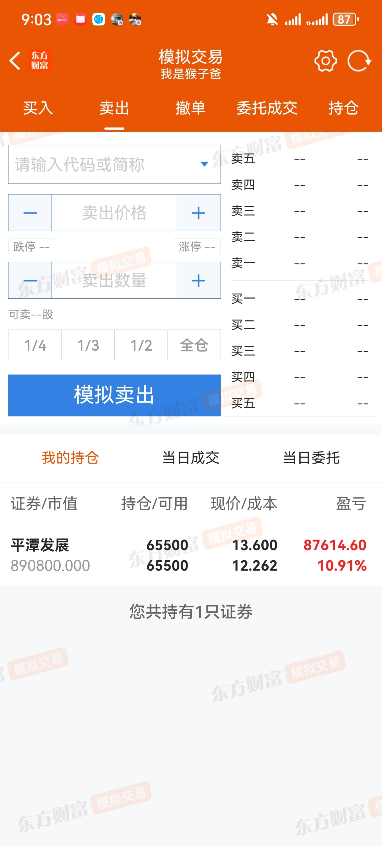Select the 卖出 tab
The image size is (382, 846).
pyautogui.click(x=114, y=108)
